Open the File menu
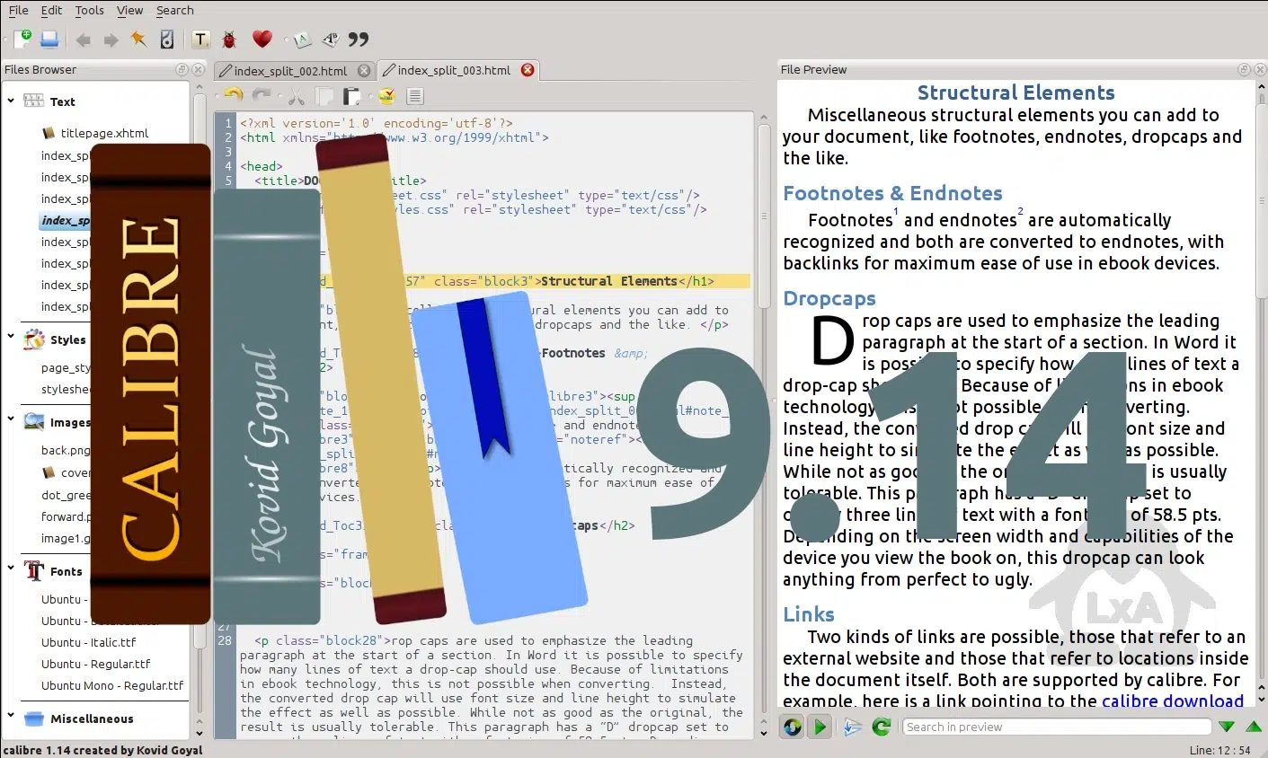The width and height of the screenshot is (1268, 758). coord(18,11)
